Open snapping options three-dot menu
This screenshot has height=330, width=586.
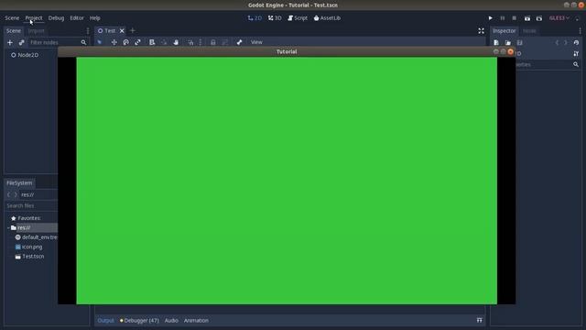pos(201,42)
